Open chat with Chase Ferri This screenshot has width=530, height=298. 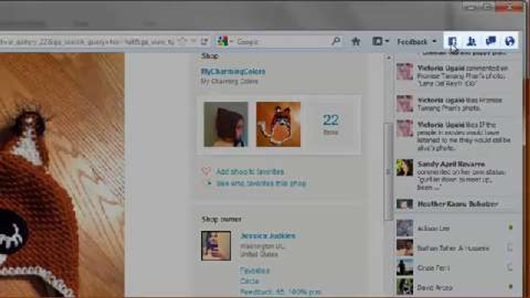tap(457, 268)
